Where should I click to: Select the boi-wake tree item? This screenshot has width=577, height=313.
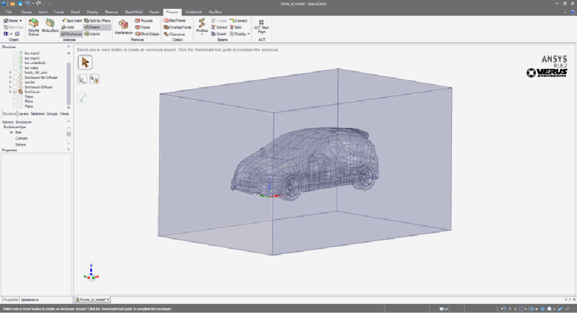31,68
